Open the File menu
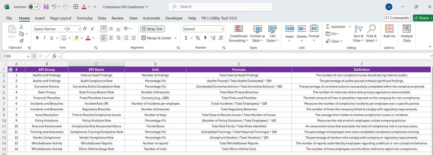433x155 pixels. [9, 18]
